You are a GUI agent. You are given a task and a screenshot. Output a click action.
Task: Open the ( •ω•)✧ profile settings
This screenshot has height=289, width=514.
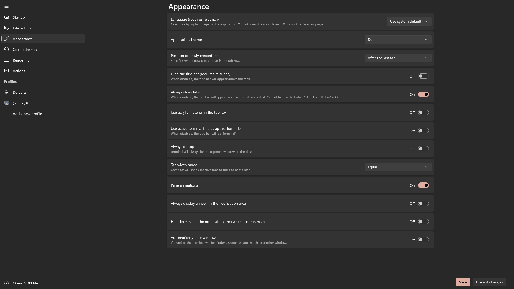20,103
